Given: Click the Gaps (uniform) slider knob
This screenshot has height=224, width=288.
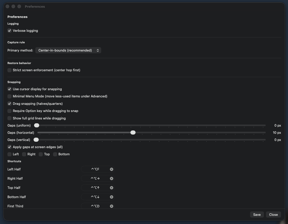Looking at the screenshot, I should coord(36,125).
